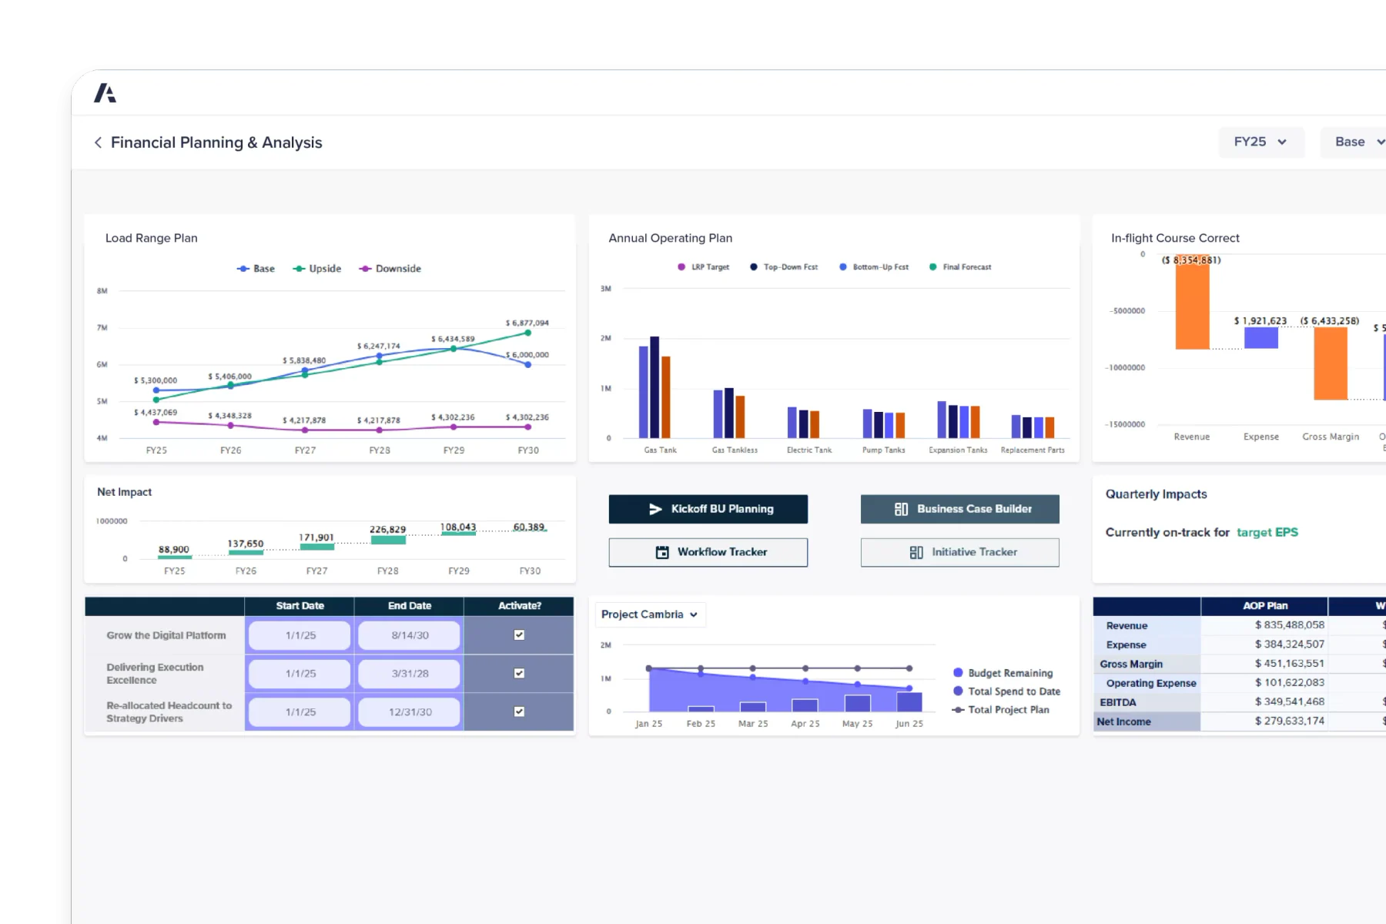The width and height of the screenshot is (1386, 924).
Task: Click the Top-Down Fcst legend dot
Action: [x=754, y=267]
